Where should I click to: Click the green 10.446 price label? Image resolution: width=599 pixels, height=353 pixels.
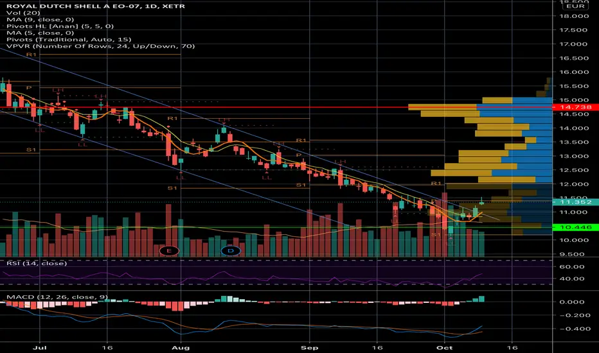(576, 227)
